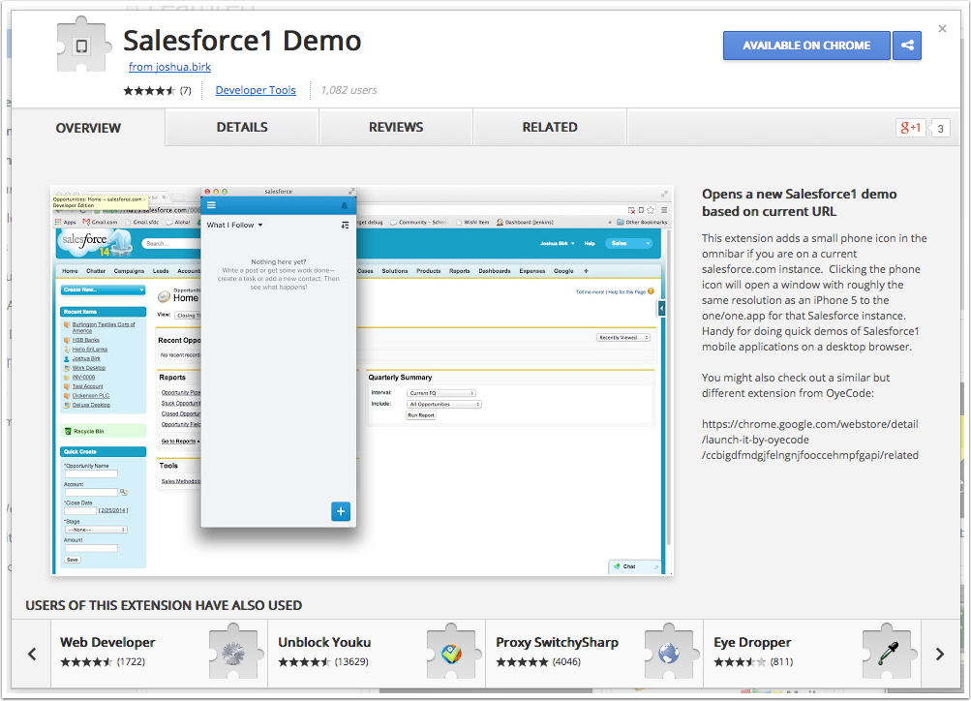This screenshot has height=701, width=971.
Task: Open the Web Developer extension title
Action: [x=107, y=642]
